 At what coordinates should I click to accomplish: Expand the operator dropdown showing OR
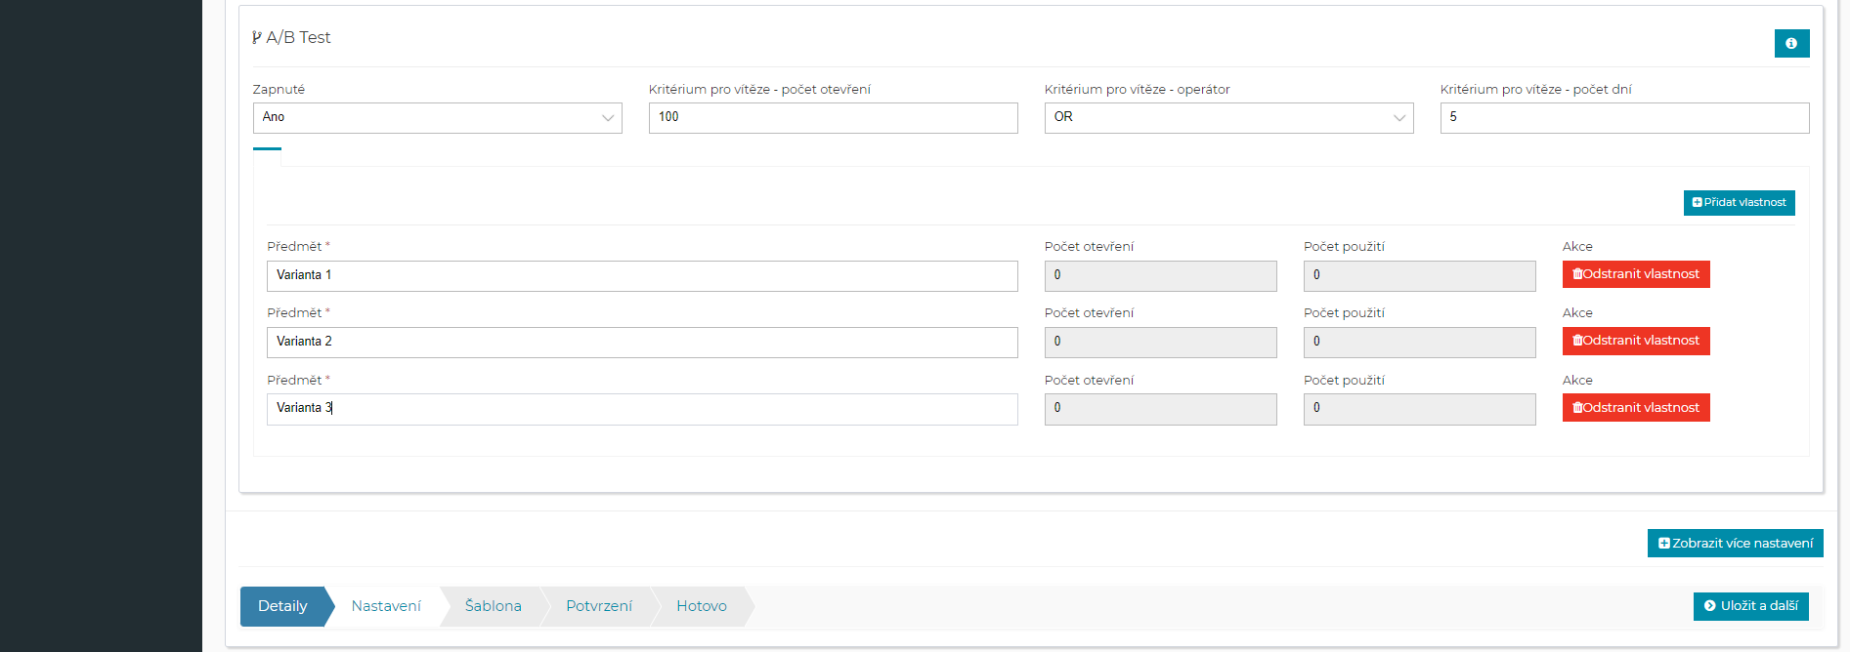1227,118
